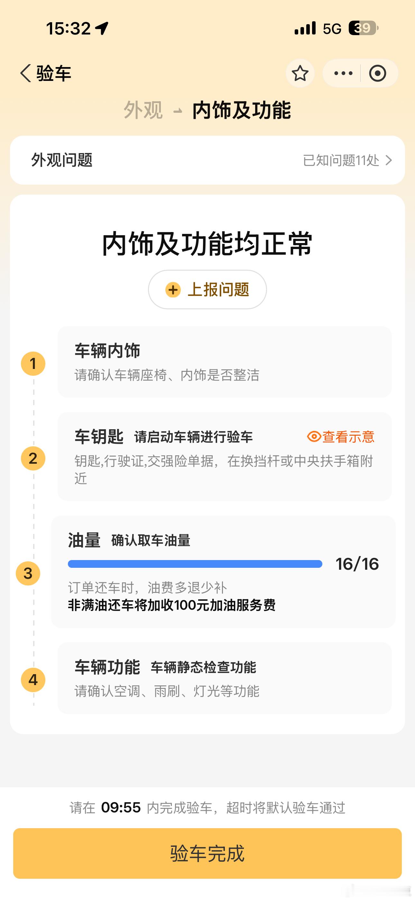Adjust the blue 油量 fuel bar

coord(195,564)
